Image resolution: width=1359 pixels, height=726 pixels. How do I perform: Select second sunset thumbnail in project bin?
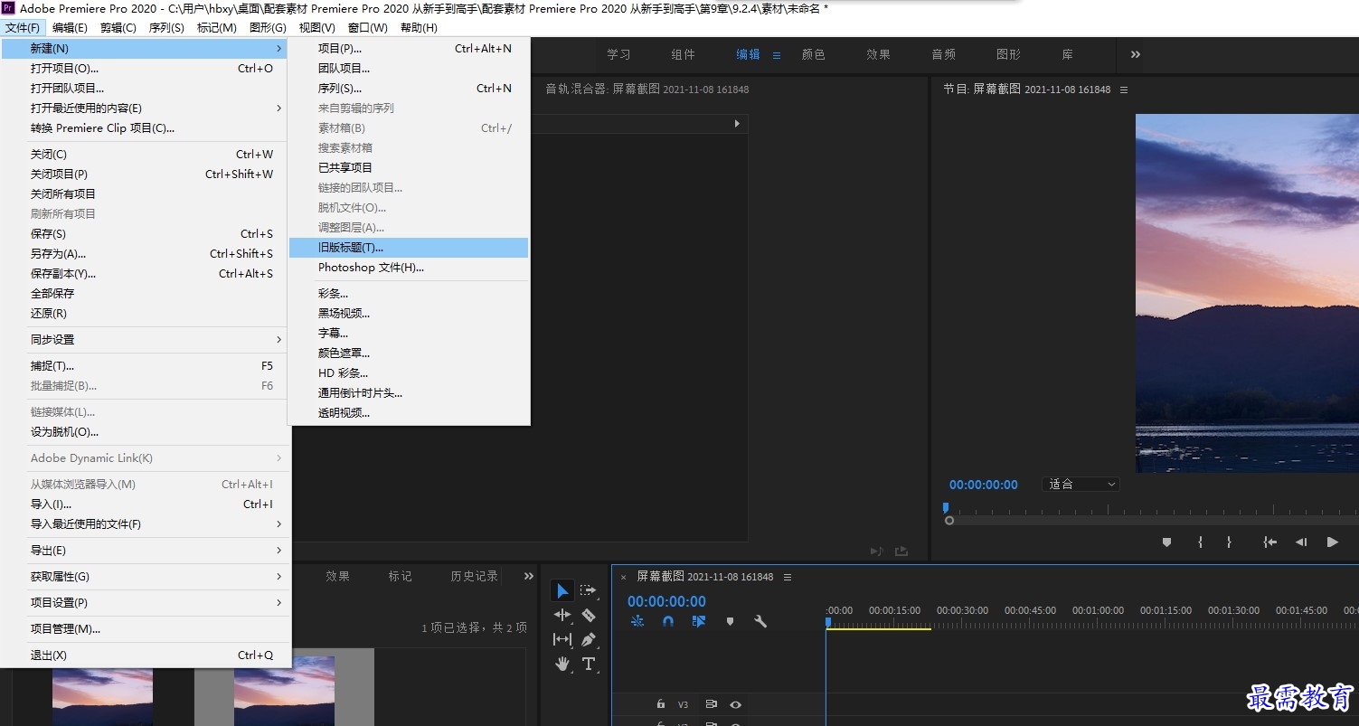coord(284,691)
